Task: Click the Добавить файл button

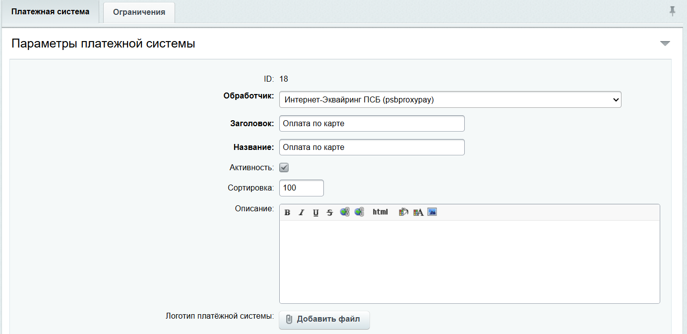Action: pos(324,319)
